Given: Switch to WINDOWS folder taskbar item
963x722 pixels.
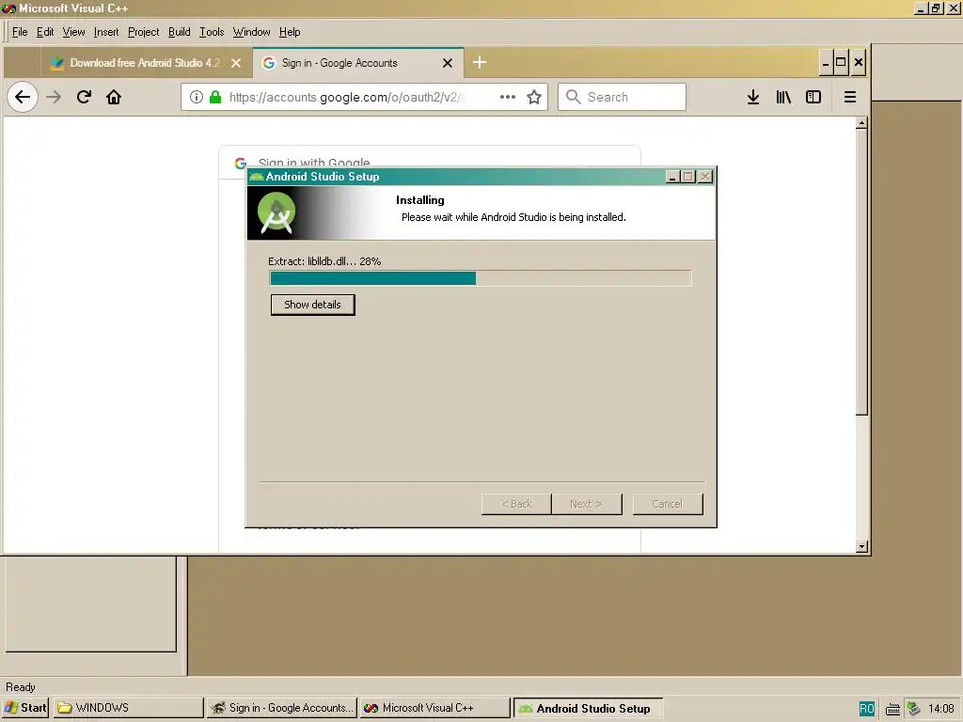Looking at the screenshot, I should (x=128, y=708).
